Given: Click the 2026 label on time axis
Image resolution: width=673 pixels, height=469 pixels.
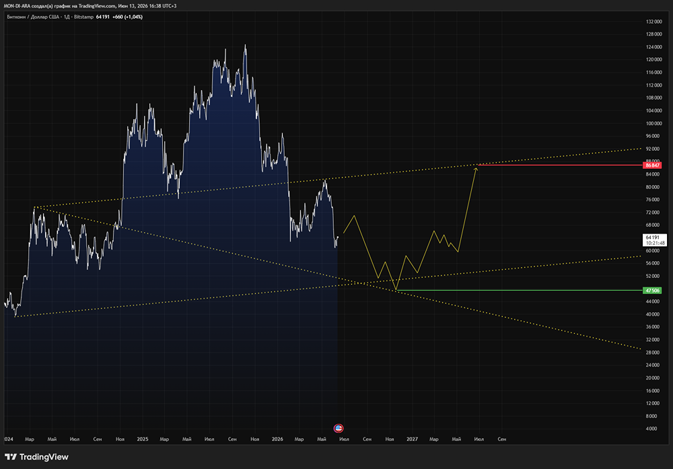Looking at the screenshot, I should tap(277, 439).
